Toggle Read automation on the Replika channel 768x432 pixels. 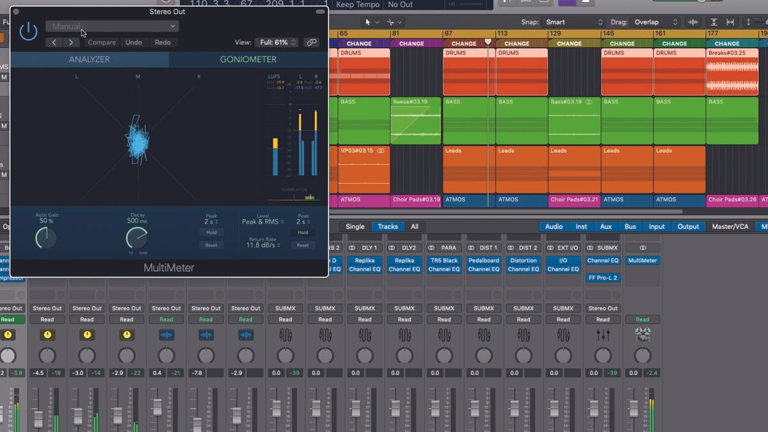coord(364,319)
